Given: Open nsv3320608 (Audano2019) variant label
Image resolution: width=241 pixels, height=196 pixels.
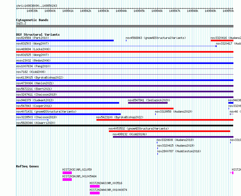Looking at the screenshot, I should [x=175, y=140].
